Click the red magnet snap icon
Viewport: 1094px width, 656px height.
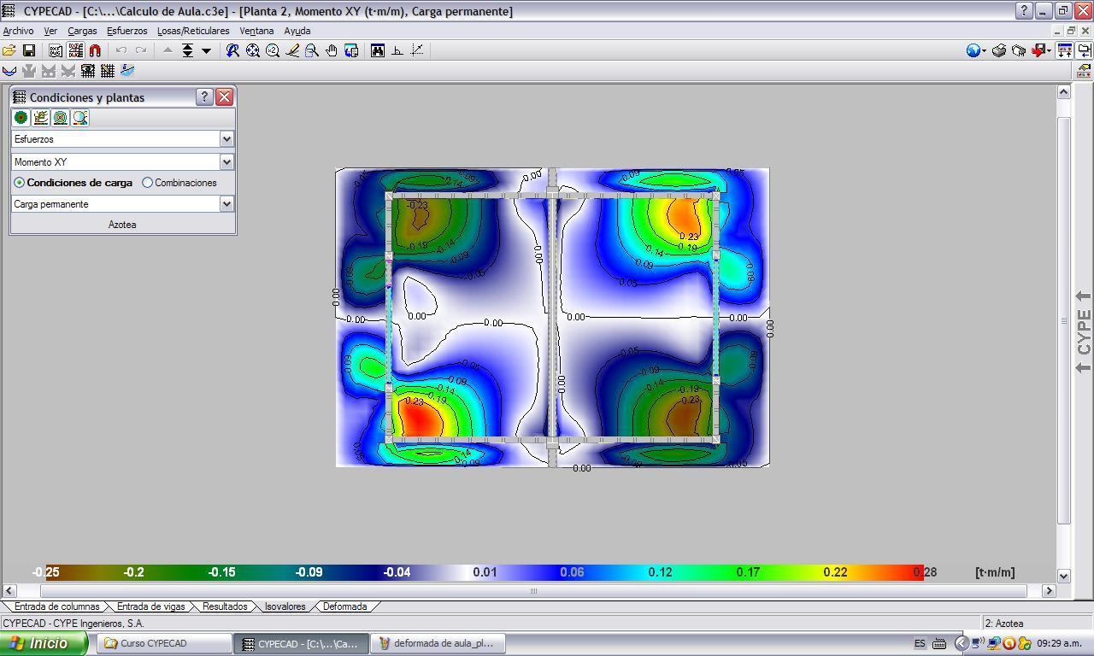[x=95, y=50]
